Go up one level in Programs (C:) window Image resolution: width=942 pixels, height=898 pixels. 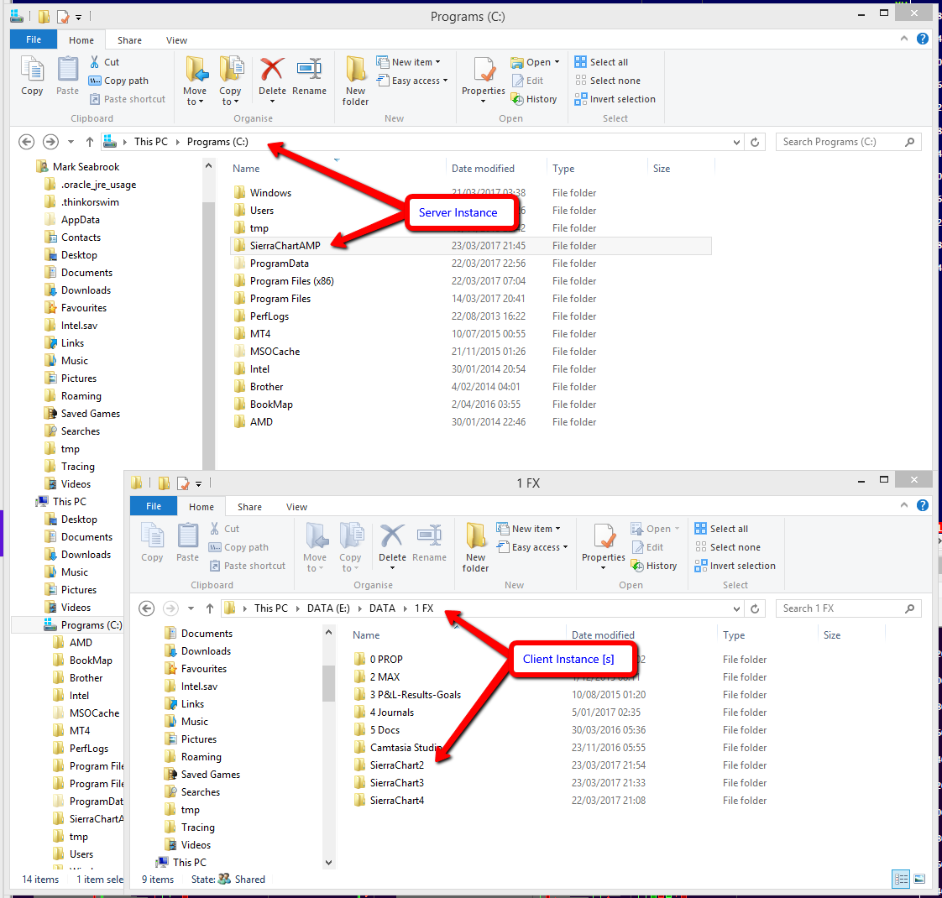[90, 142]
